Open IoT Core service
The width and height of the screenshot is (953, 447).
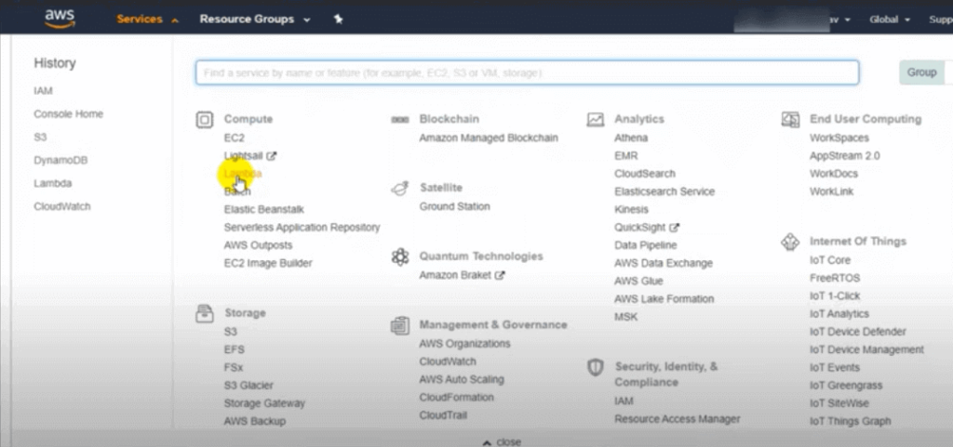click(830, 260)
